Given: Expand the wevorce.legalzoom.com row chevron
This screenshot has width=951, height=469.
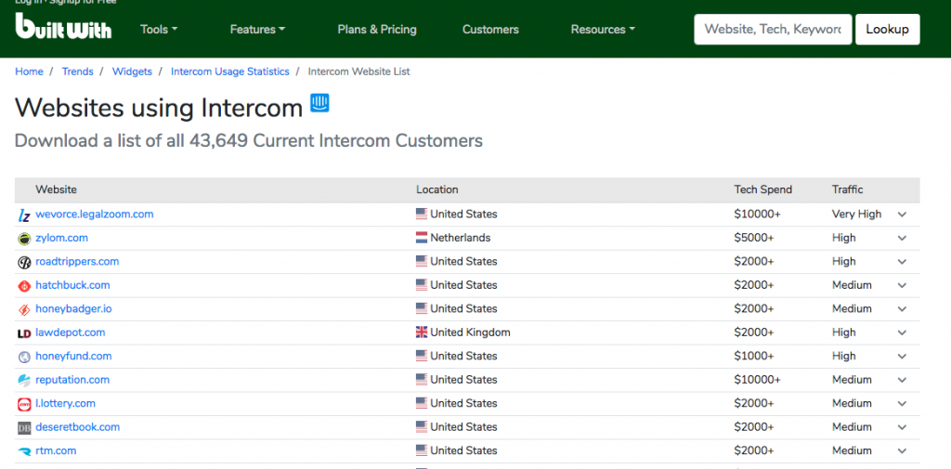Looking at the screenshot, I should pyautogui.click(x=902, y=215).
